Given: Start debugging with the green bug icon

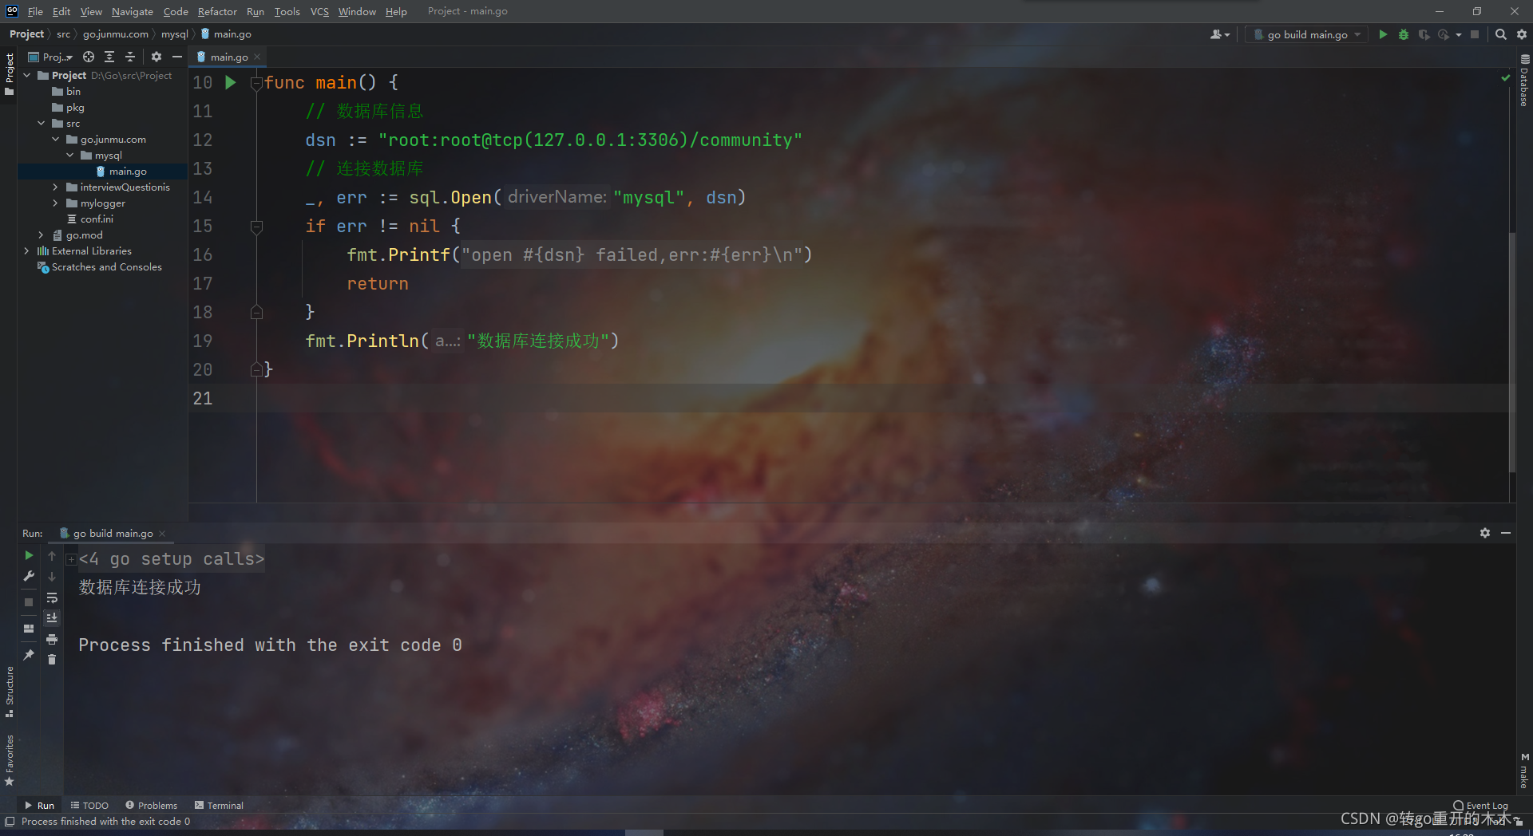Looking at the screenshot, I should pos(1404,34).
